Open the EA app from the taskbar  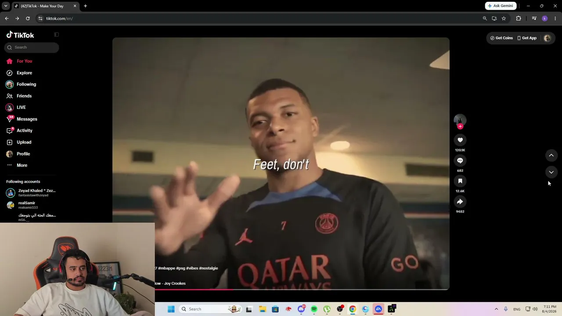tap(378, 309)
